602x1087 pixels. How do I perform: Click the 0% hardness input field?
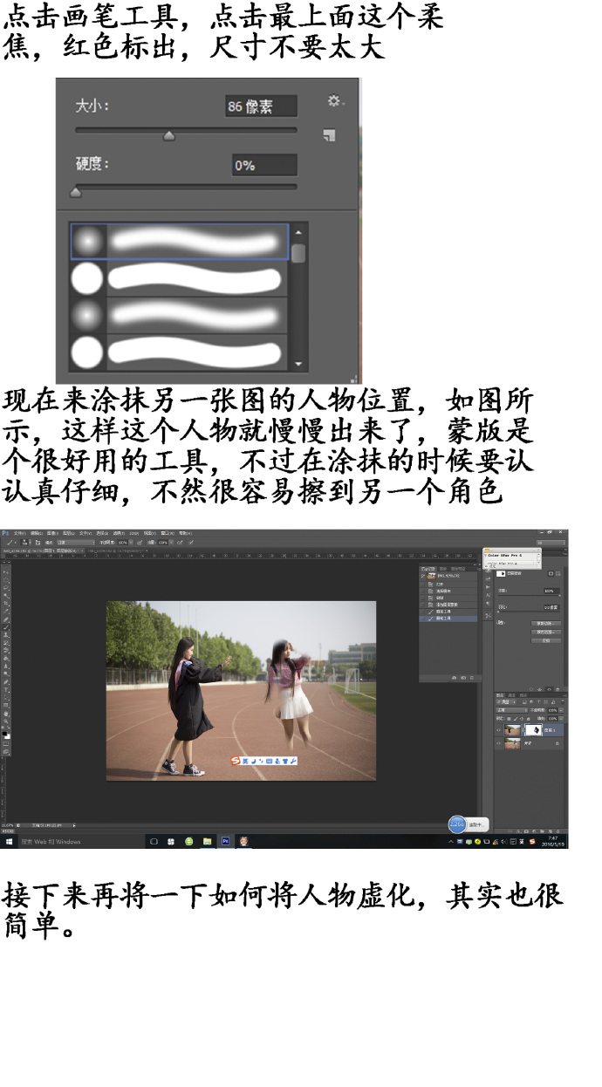tap(264, 165)
